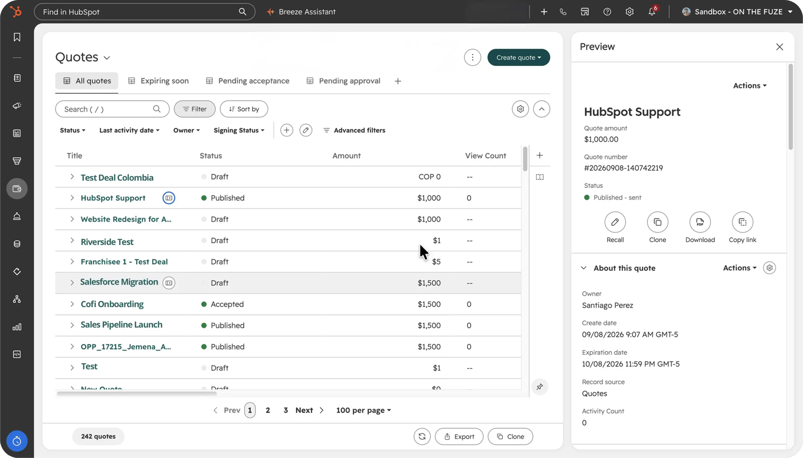Viewport: 803px width, 458px height.
Task: Click the Filter button
Action: point(194,109)
